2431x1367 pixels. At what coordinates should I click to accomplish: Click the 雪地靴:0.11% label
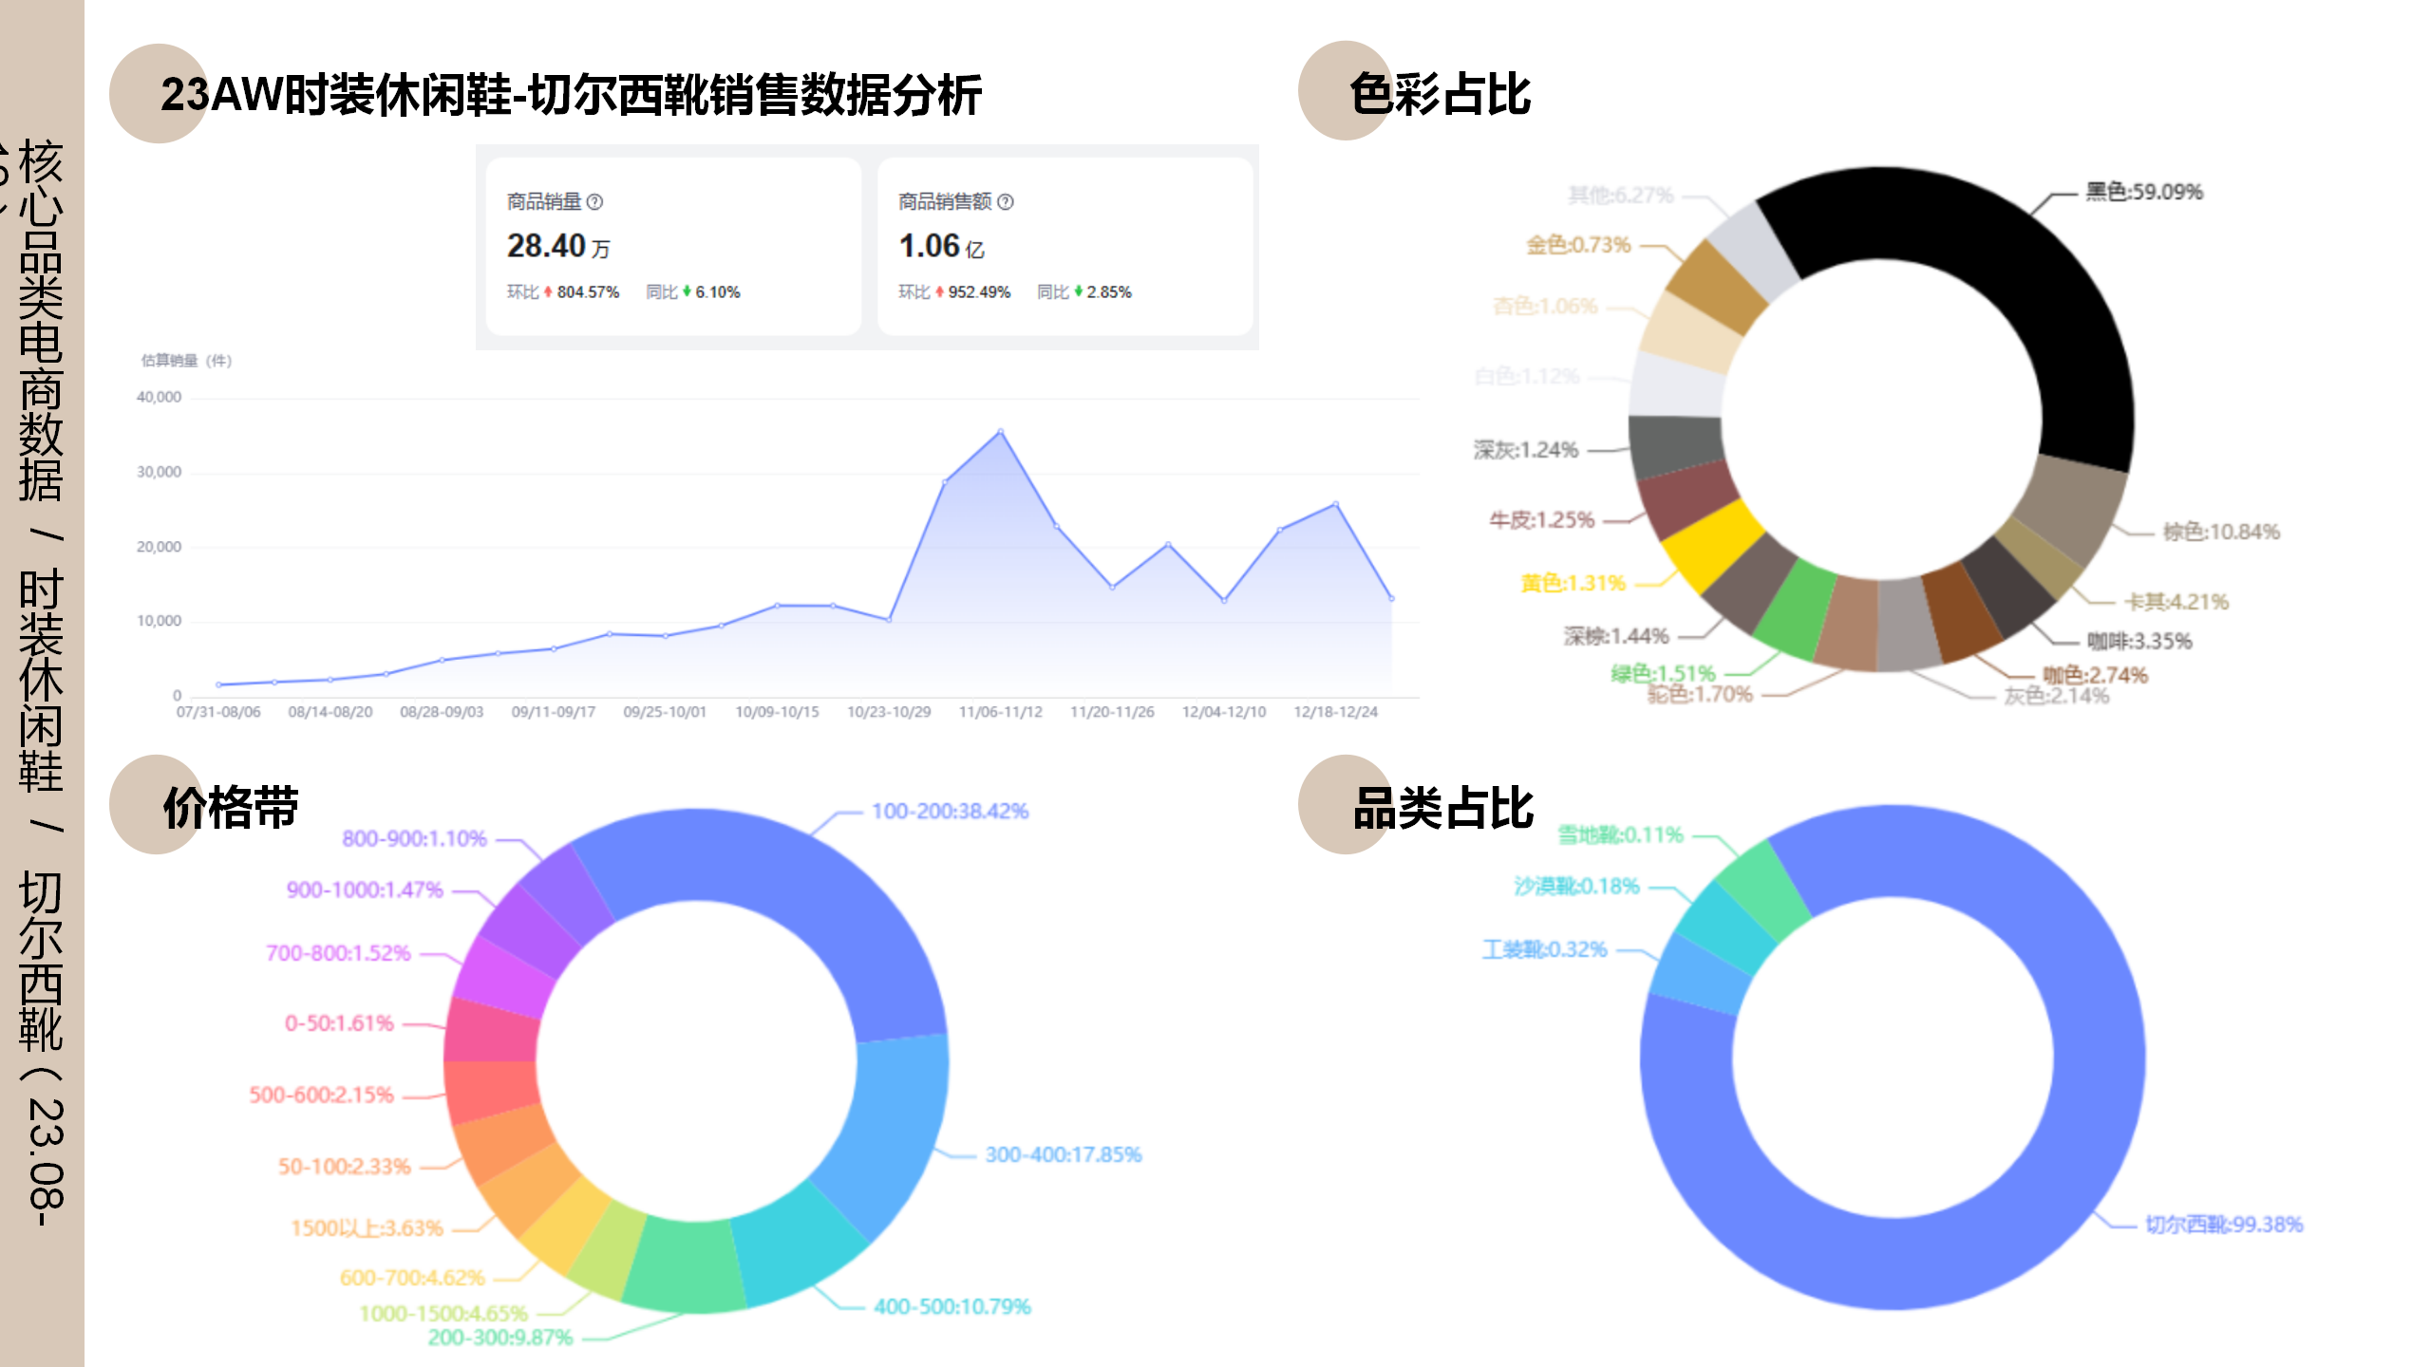click(1620, 835)
